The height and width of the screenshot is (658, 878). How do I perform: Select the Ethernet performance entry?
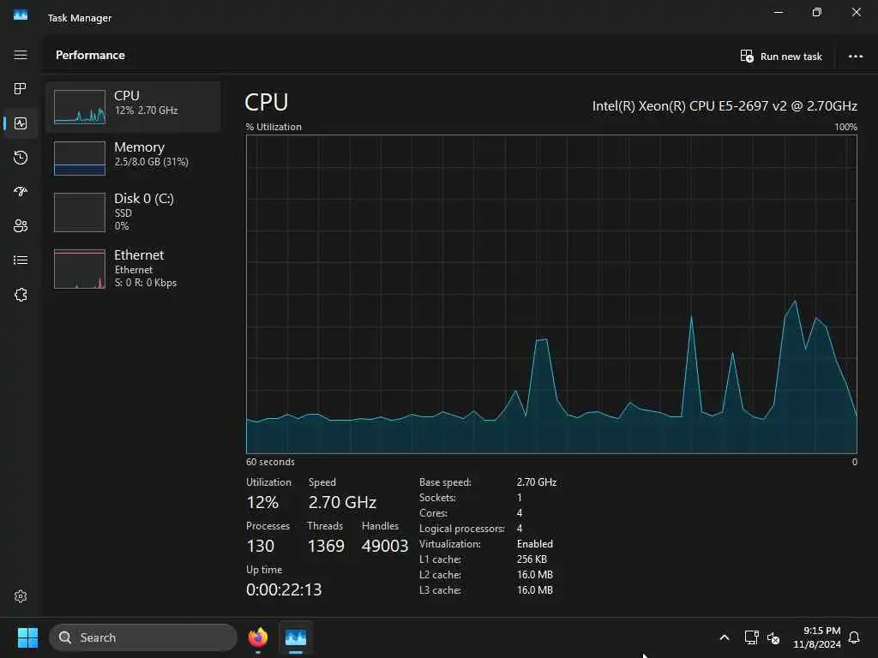[x=133, y=268]
